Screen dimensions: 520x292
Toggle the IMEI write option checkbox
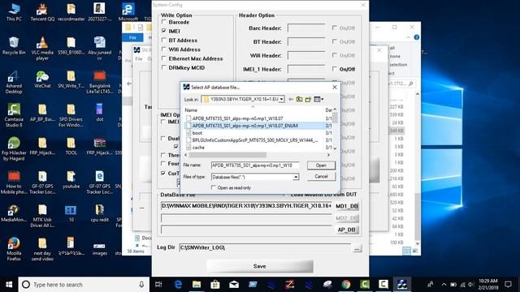pos(164,31)
